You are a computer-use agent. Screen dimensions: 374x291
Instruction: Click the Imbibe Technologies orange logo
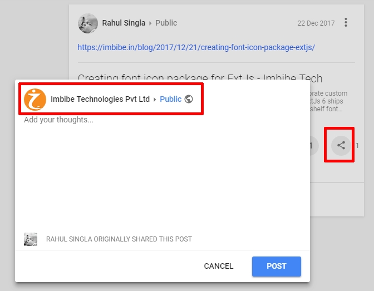click(x=35, y=99)
